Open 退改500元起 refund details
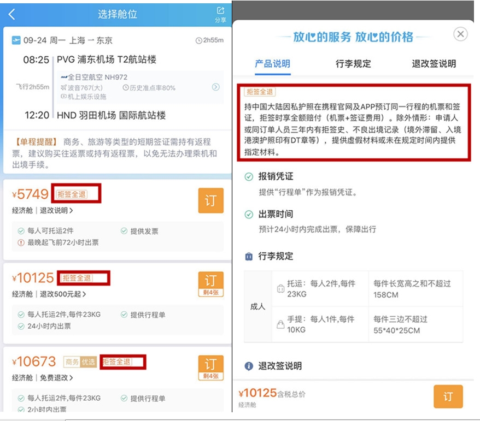 [x=63, y=294]
